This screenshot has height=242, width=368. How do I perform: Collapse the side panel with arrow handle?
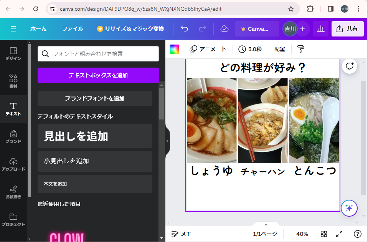pos(167,141)
